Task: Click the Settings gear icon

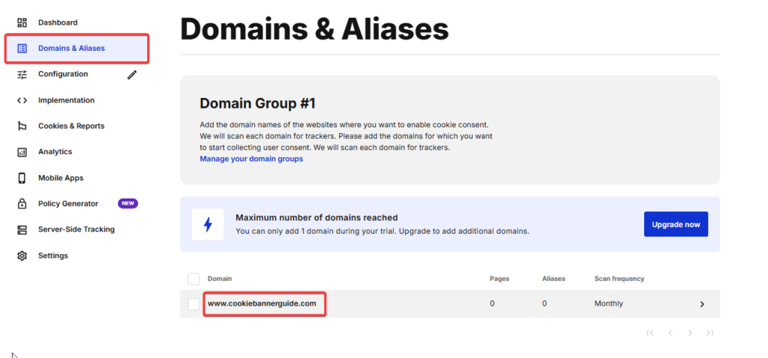Action: (22, 256)
